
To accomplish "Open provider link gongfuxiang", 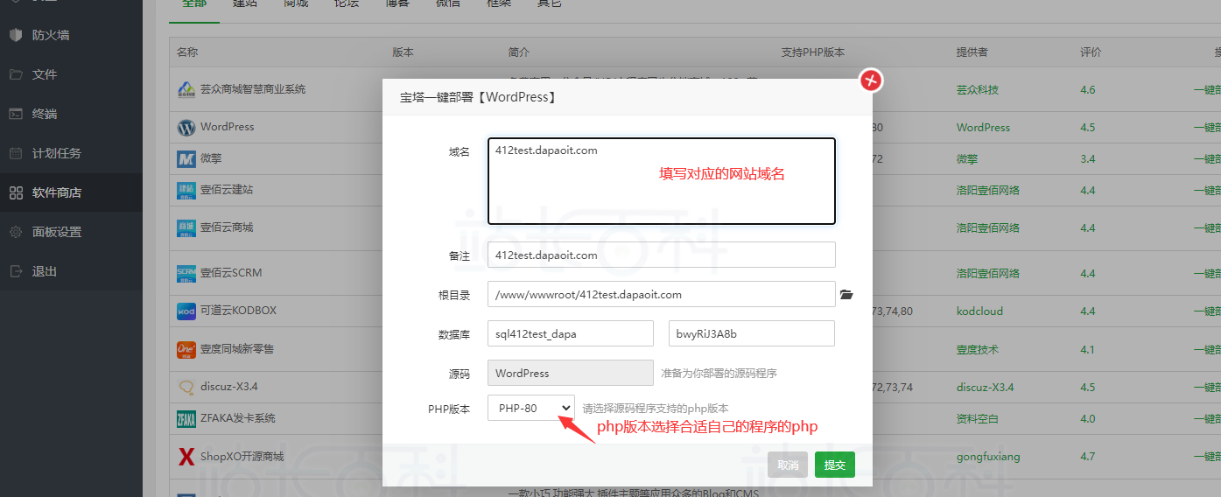I will click(x=988, y=457).
